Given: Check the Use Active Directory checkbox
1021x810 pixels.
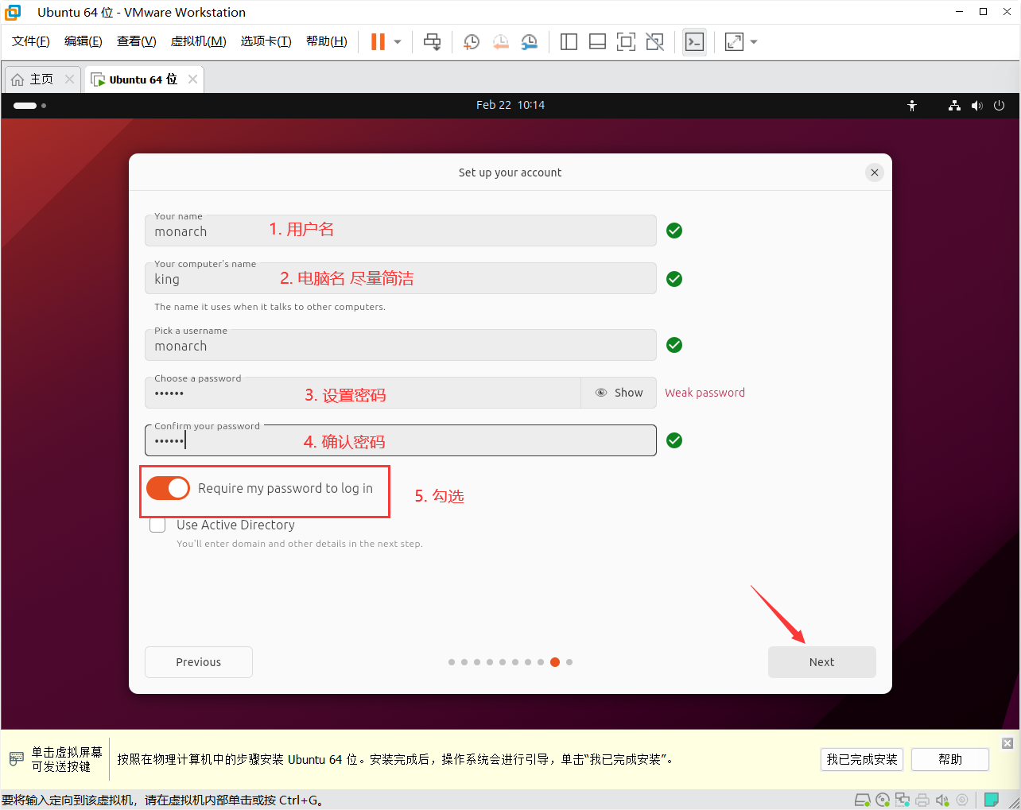Looking at the screenshot, I should (157, 525).
